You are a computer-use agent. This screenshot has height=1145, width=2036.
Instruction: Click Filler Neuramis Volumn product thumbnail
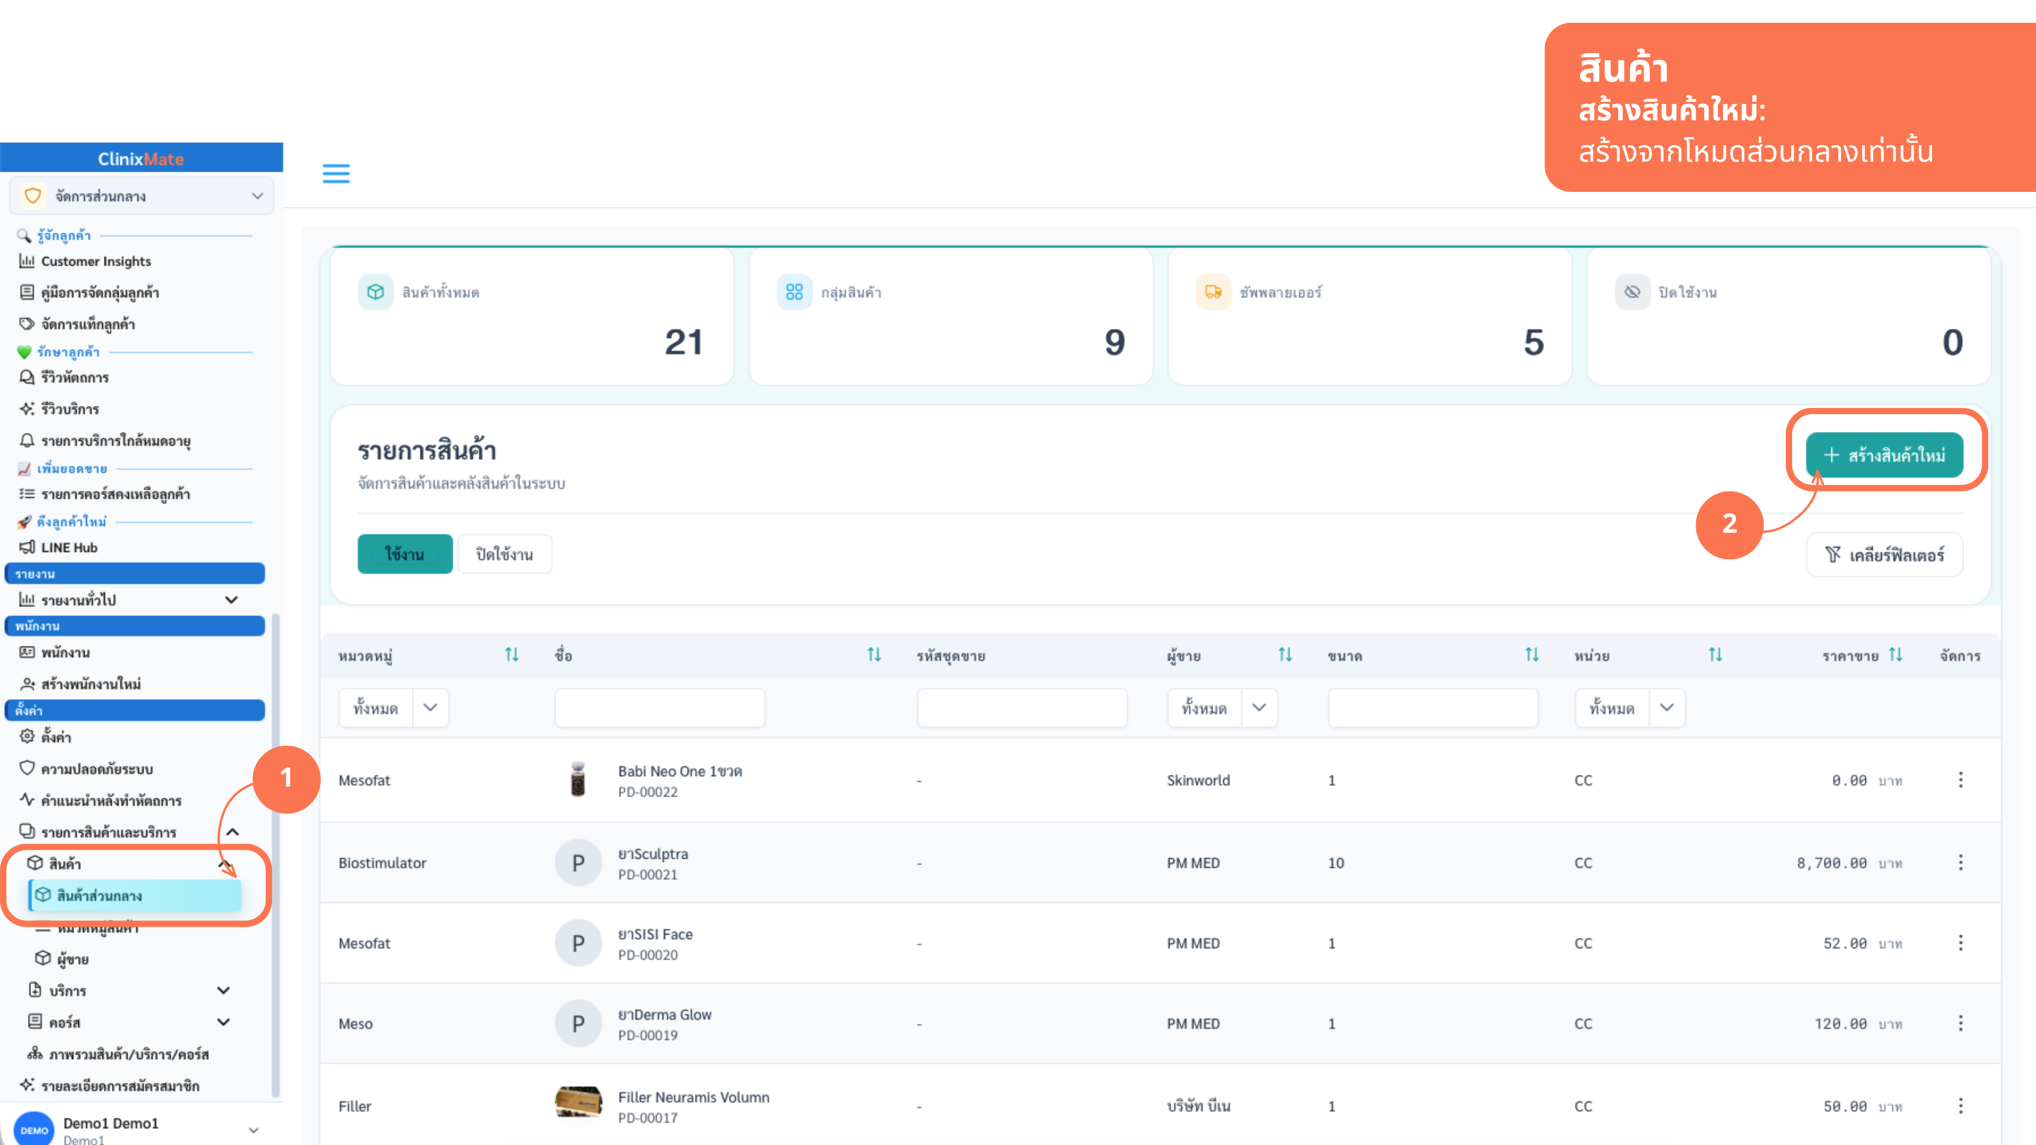[x=578, y=1102]
